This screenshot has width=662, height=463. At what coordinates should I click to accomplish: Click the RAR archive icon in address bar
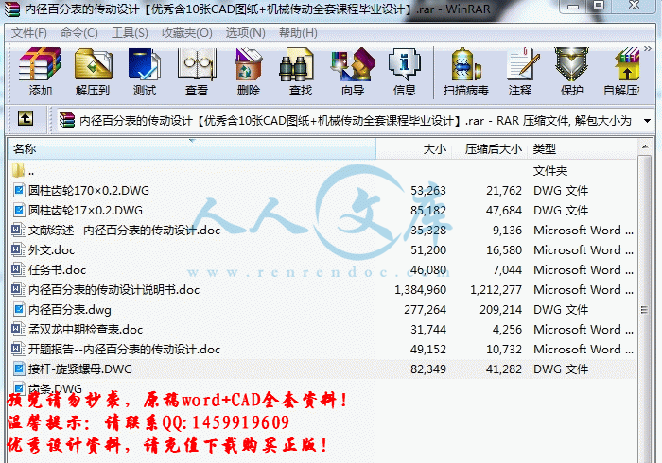pyautogui.click(x=66, y=120)
